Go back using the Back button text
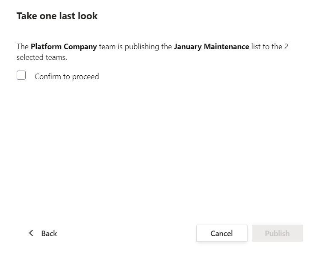 pyautogui.click(x=49, y=234)
